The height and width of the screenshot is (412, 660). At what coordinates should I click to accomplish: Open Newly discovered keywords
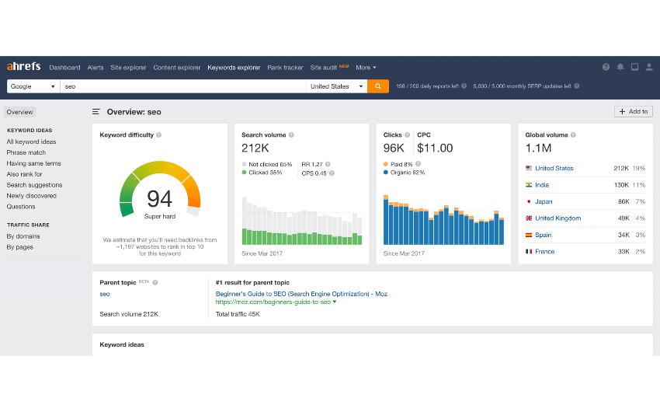click(31, 196)
